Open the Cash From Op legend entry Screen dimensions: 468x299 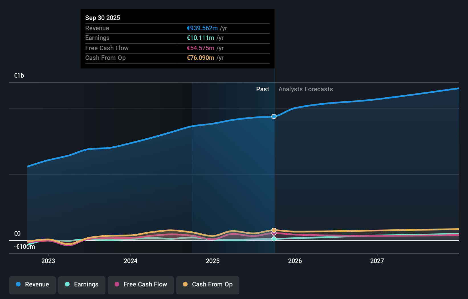point(207,284)
